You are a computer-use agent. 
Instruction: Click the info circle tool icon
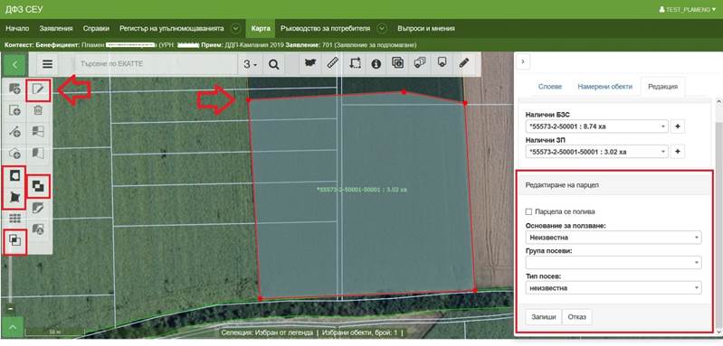coord(376,64)
